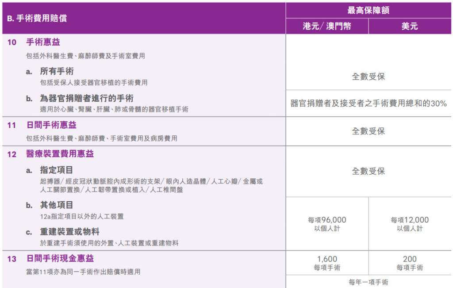Select the '12 醫療裝置費用惠益' heading
453x288 pixels.
[x=60, y=154]
